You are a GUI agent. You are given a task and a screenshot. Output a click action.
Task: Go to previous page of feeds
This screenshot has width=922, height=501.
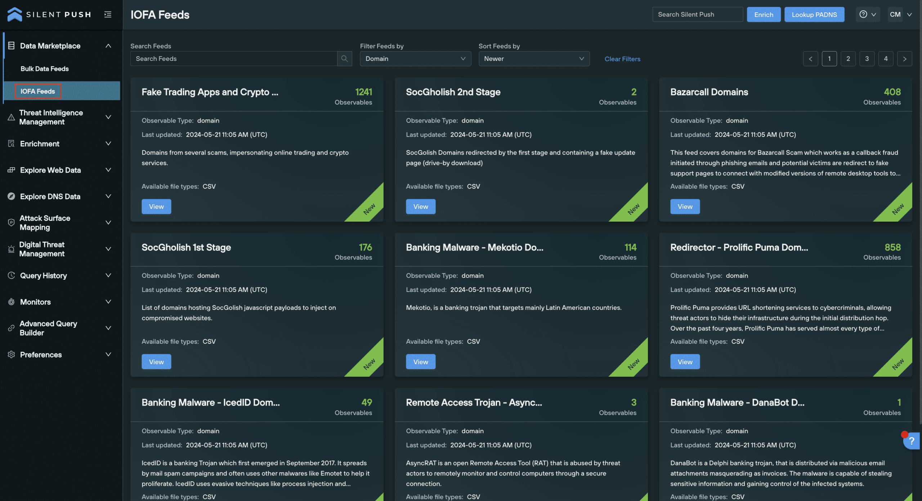[x=810, y=59]
